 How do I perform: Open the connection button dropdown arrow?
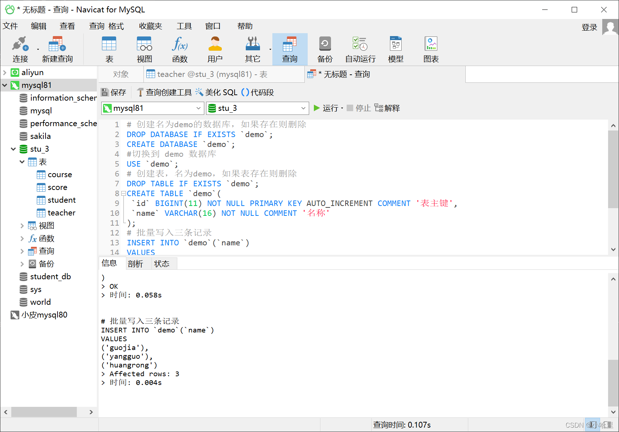tap(38, 49)
